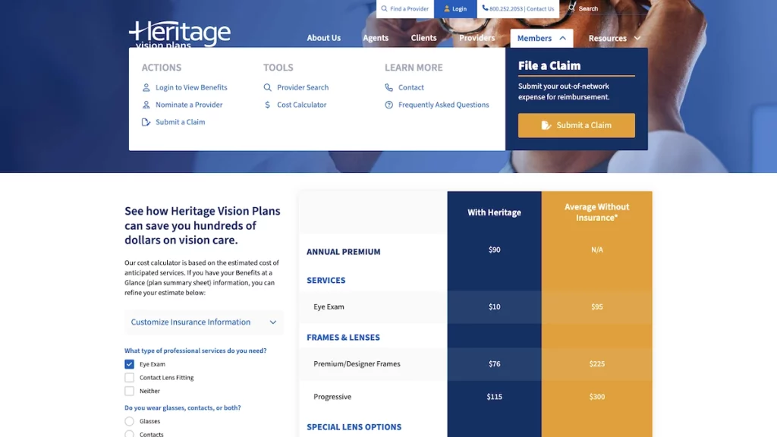Image resolution: width=777 pixels, height=437 pixels.
Task: Tick the Neither checkbox
Action: 129,391
